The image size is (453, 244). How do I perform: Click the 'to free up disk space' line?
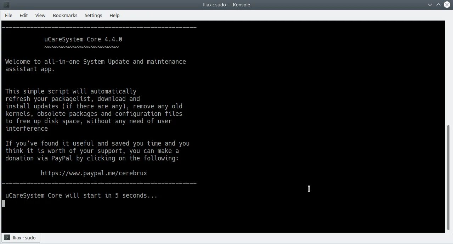tap(89, 121)
